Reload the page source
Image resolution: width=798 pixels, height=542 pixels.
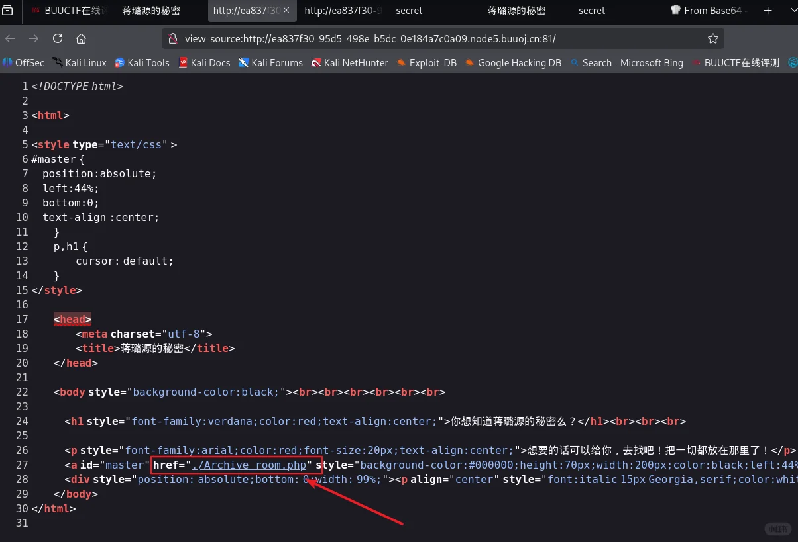(58, 38)
